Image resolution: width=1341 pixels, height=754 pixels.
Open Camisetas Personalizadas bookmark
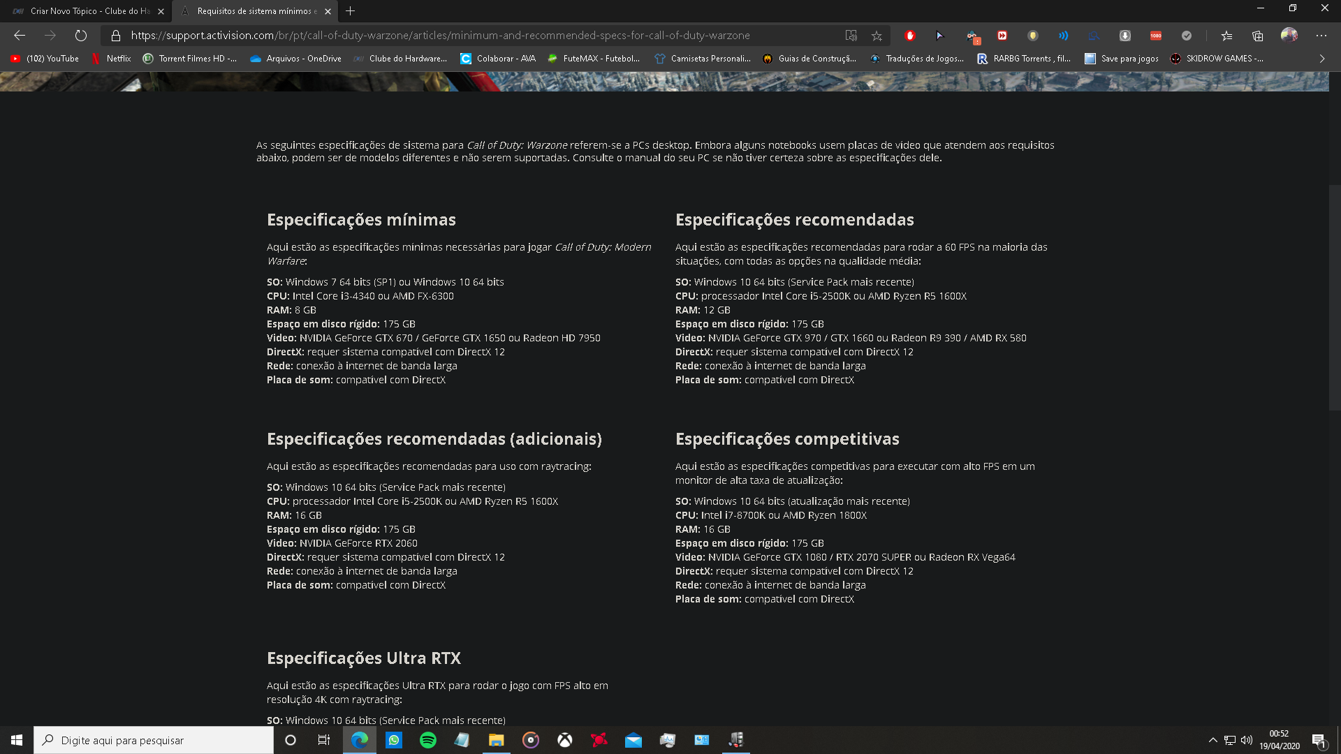703,59
